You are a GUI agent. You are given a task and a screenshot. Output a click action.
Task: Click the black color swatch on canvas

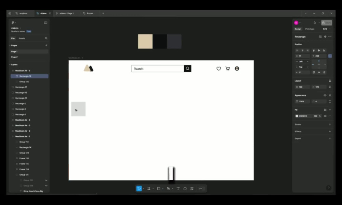[160, 41]
